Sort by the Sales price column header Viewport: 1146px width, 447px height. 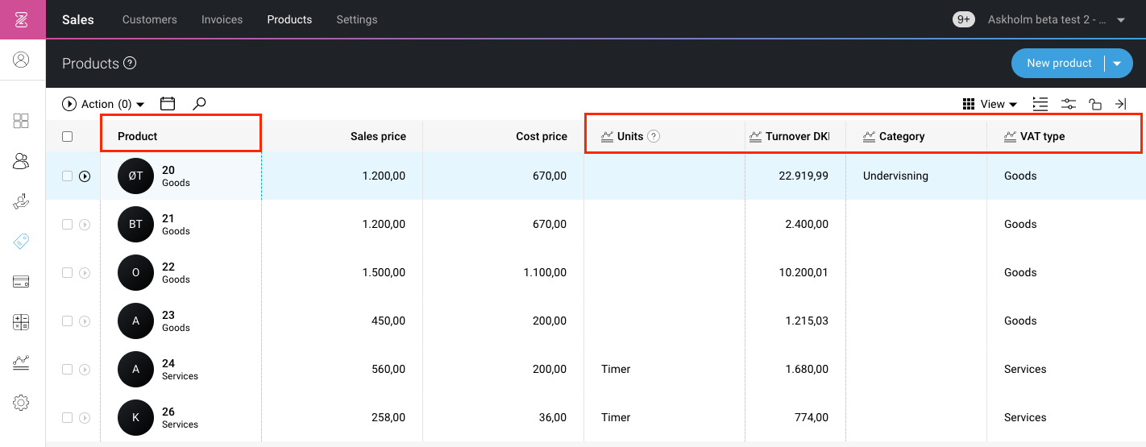378,136
